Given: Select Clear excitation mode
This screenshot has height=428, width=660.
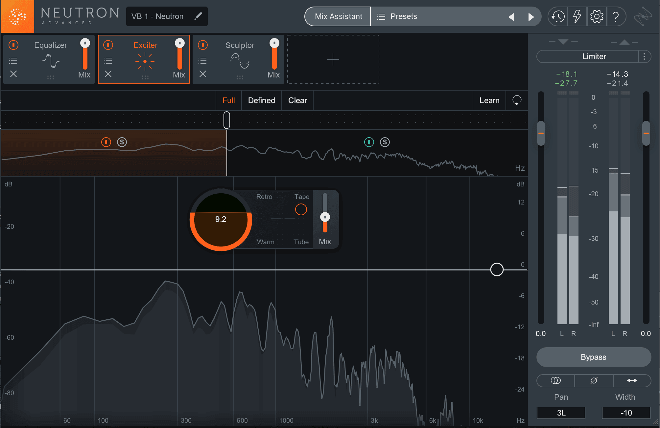Looking at the screenshot, I should pos(297,100).
